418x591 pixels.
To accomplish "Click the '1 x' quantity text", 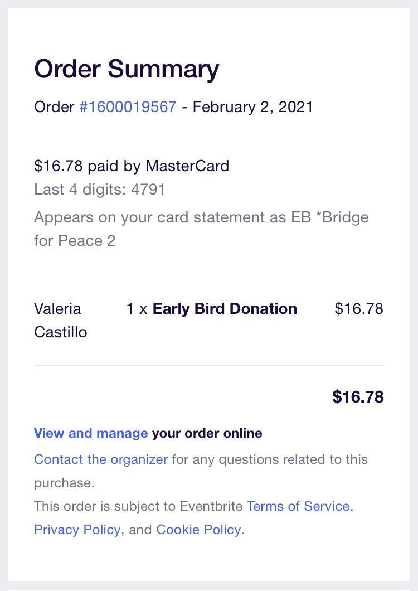I will (137, 309).
